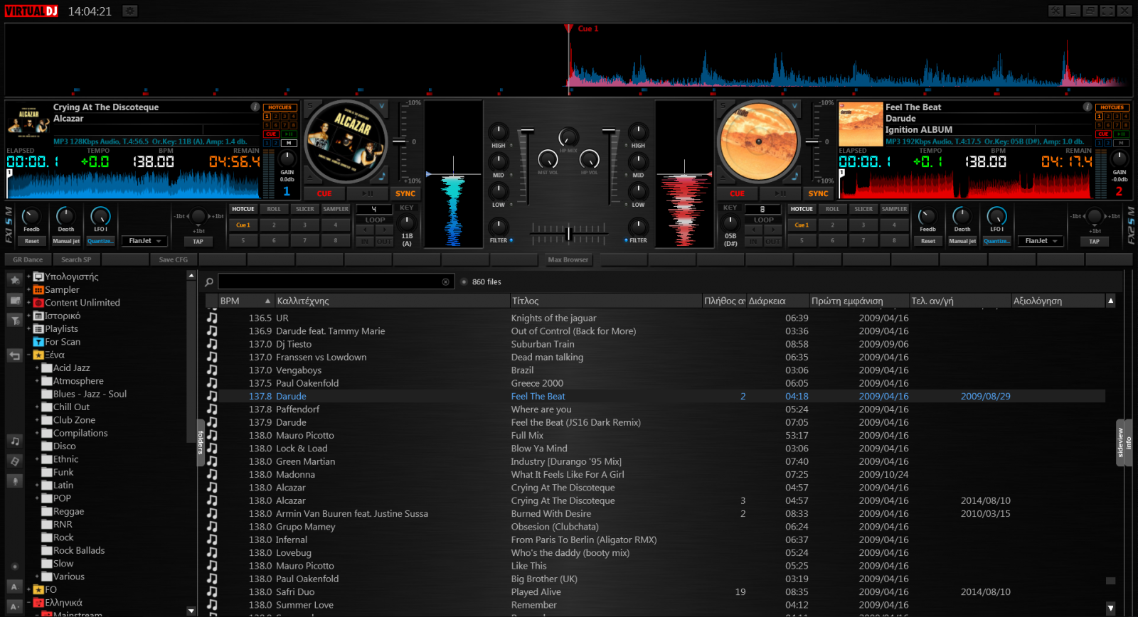This screenshot has width=1138, height=617.
Task: Clear the search field with the X icon
Action: 446,282
